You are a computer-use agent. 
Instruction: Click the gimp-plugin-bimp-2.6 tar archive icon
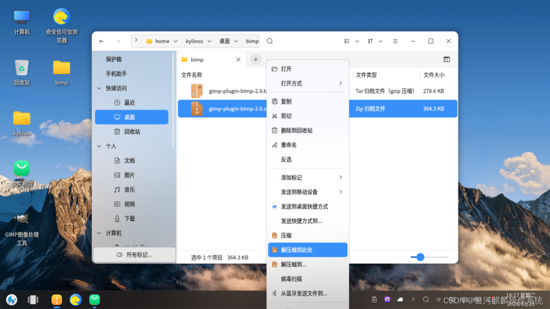[x=197, y=91]
